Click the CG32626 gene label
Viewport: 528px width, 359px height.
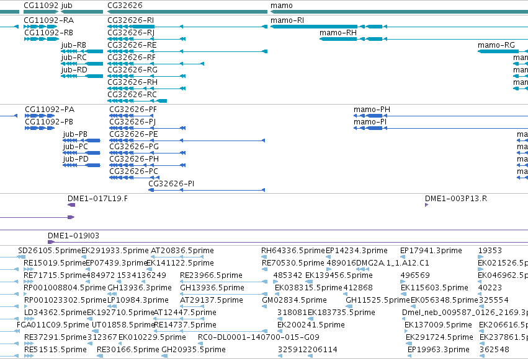pos(125,6)
